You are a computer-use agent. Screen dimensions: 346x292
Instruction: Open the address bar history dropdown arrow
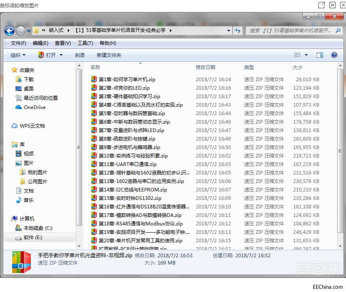[x=229, y=30]
